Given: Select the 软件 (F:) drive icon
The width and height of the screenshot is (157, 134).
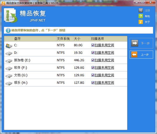Looking at the screenshot, I should click(9, 68).
